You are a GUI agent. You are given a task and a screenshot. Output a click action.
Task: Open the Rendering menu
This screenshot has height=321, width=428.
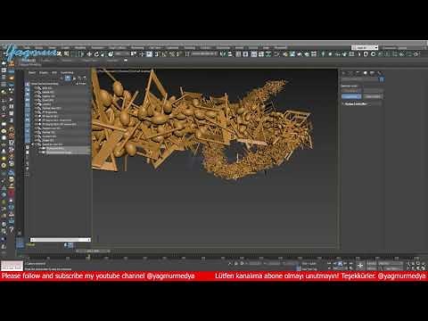coord(137,47)
